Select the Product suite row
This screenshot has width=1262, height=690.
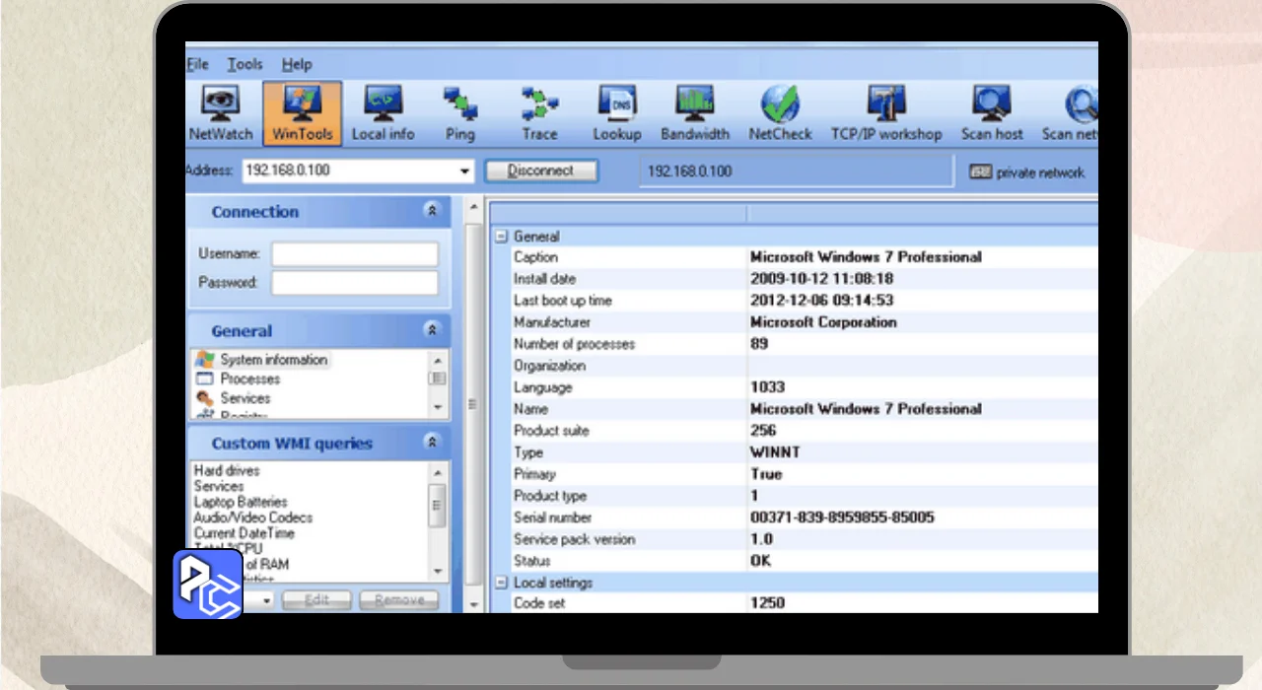point(795,431)
